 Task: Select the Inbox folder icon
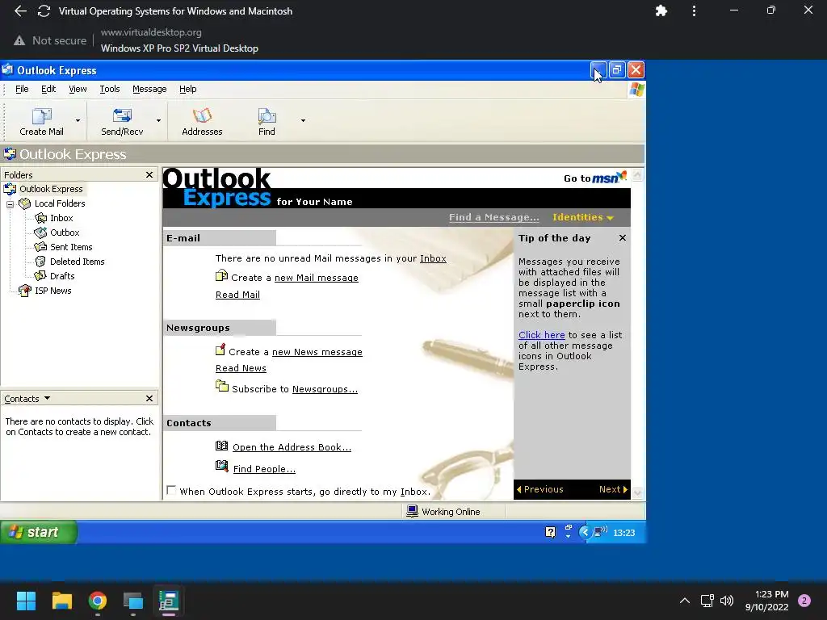(x=40, y=218)
